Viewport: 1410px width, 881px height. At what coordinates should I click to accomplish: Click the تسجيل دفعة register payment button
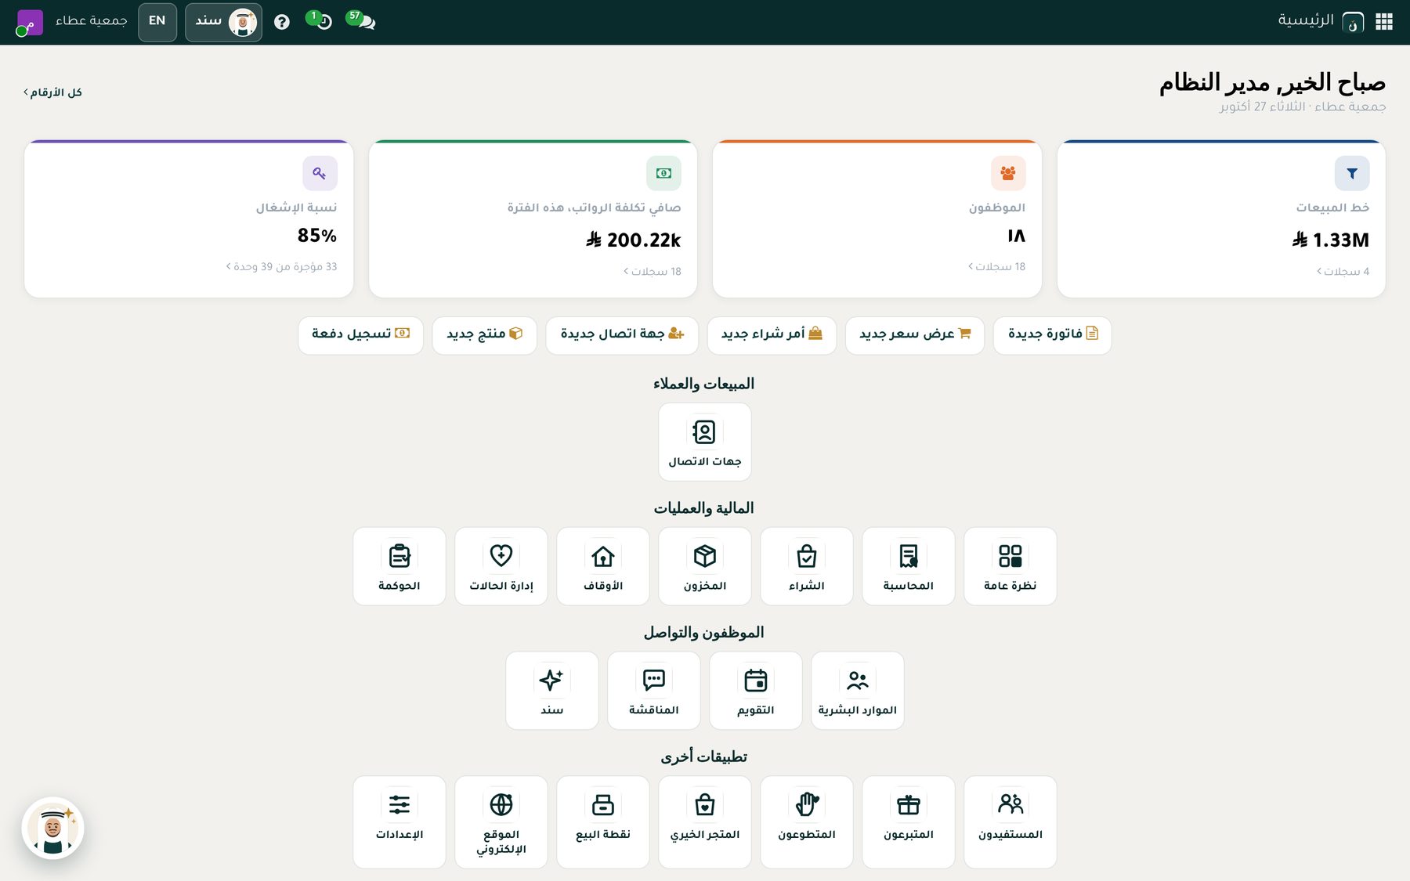[x=360, y=335]
